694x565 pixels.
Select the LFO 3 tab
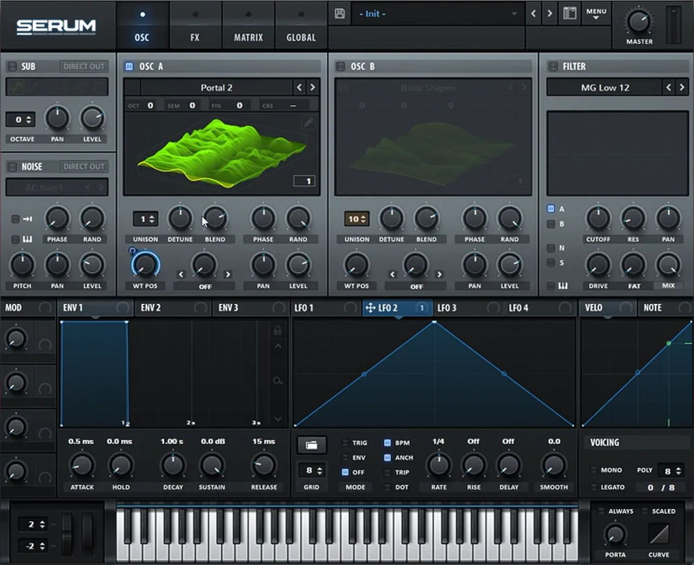pyautogui.click(x=468, y=308)
